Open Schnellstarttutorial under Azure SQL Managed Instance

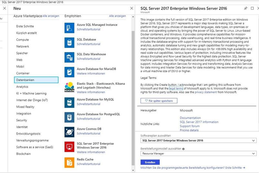pyautogui.click(x=88, y=29)
